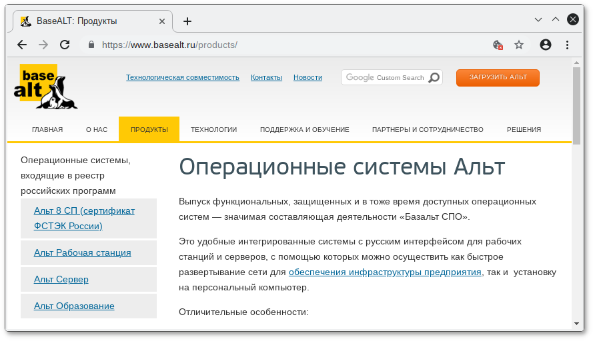Follow the Новости link
Screen dimensions: 593x341
coord(308,77)
